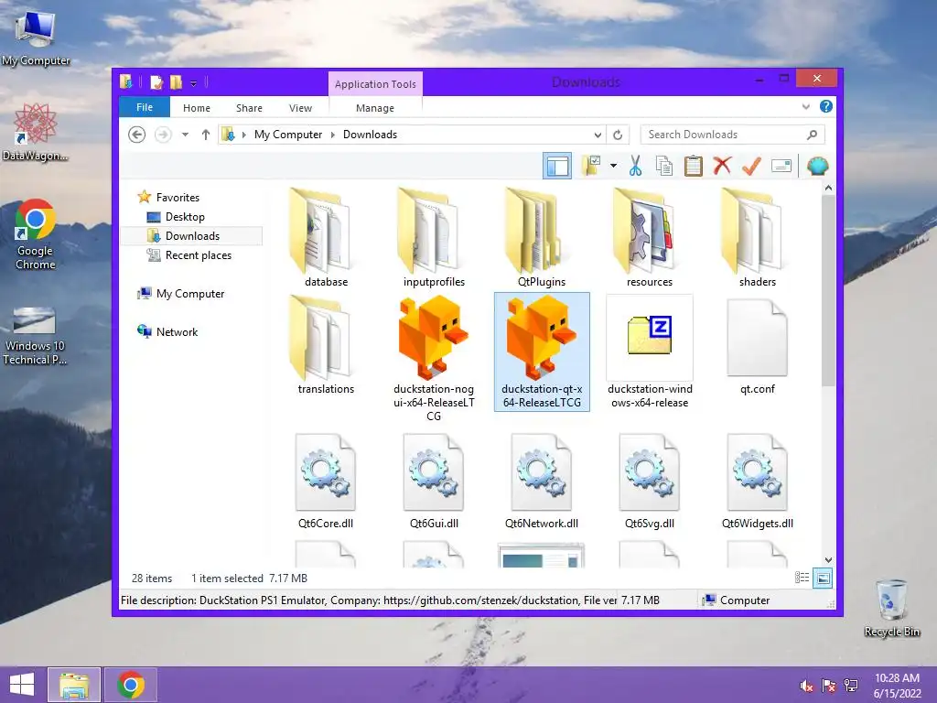
Task: Open the Windows Start button
Action: pyautogui.click(x=22, y=685)
